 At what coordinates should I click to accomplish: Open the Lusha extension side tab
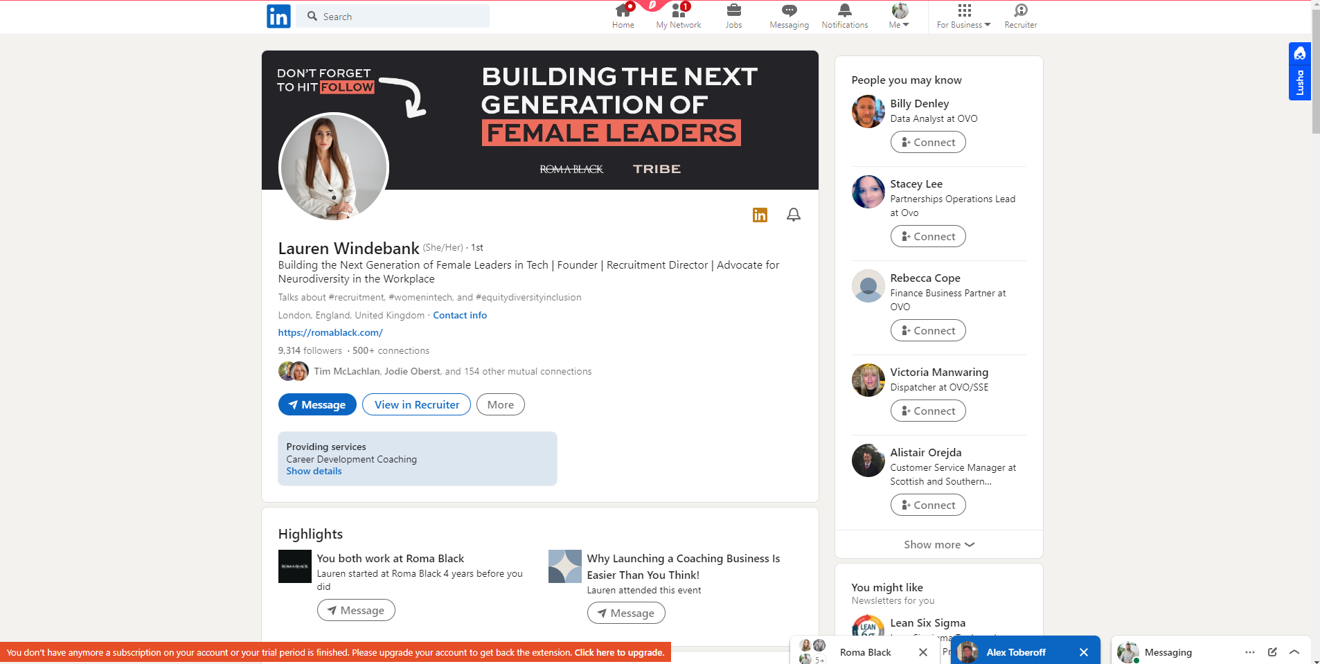pyautogui.click(x=1300, y=71)
